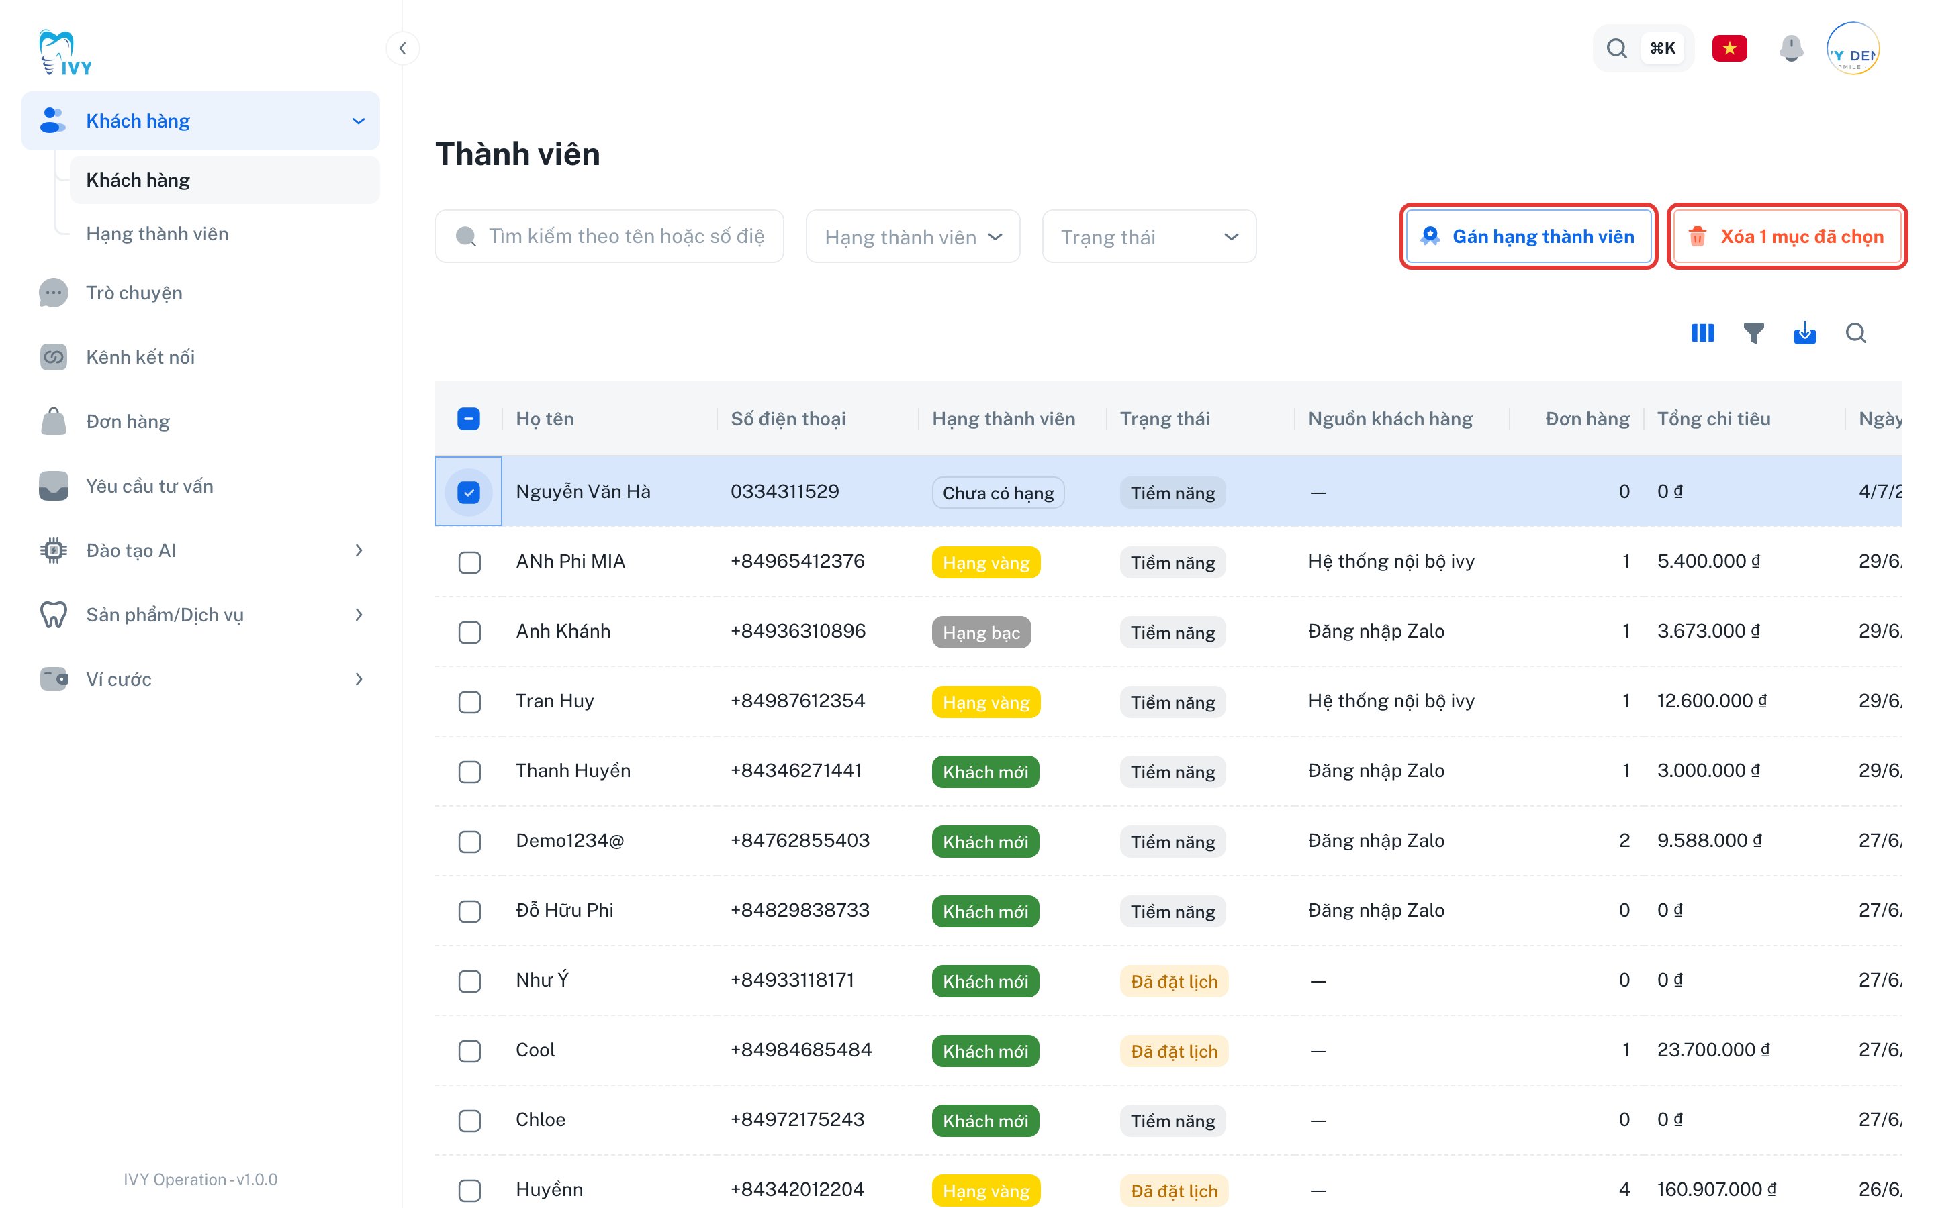This screenshot has width=1934, height=1208.
Task: Click Đã đặt lịch status for Cool
Action: coord(1174,1050)
